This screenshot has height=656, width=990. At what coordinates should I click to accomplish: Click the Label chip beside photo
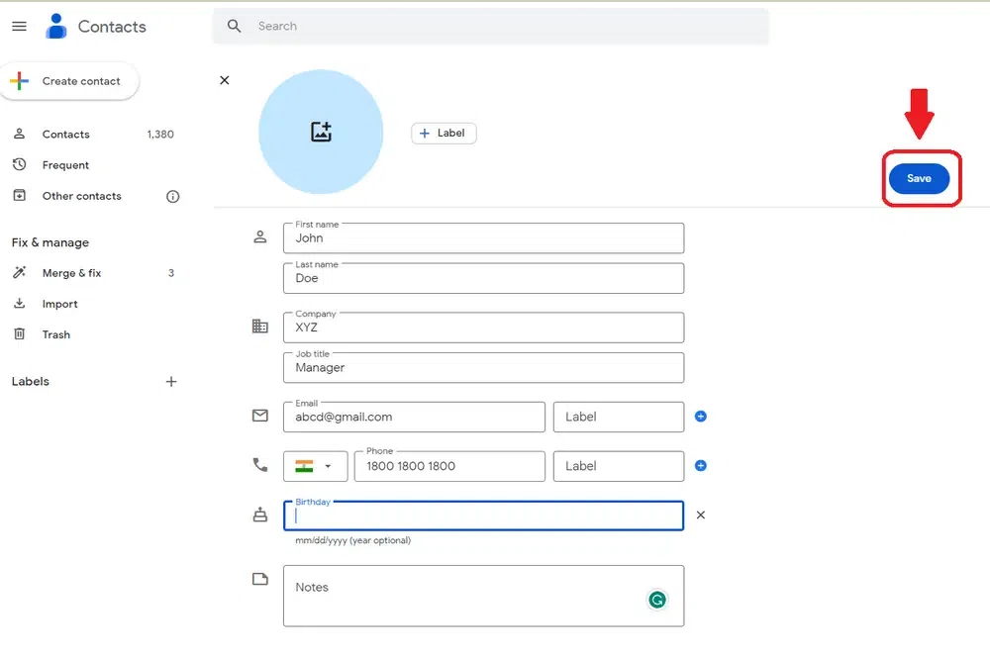[x=444, y=133]
